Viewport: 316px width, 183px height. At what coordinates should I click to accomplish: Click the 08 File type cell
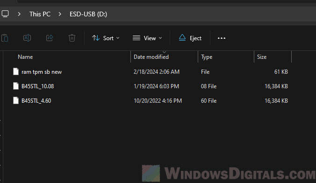pos(208,86)
